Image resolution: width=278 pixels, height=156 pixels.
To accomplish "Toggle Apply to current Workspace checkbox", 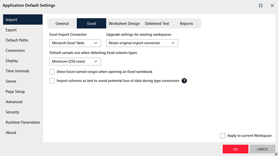I will pos(223,136).
